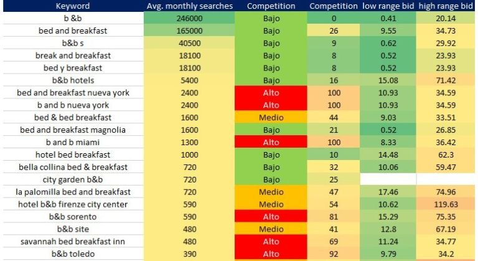This screenshot has height=261, width=478.
Task: Select the Avg. monthly searches header
Action: click(x=189, y=6)
